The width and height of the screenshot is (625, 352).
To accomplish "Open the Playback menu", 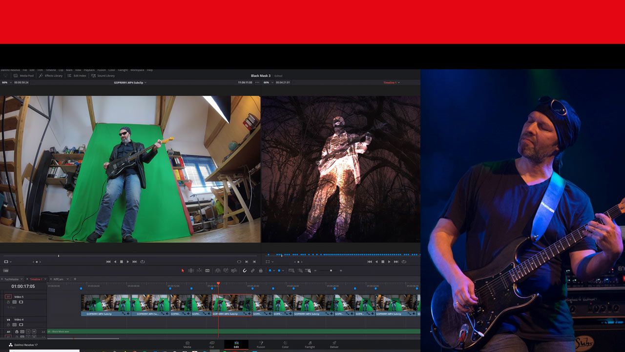I will point(89,69).
